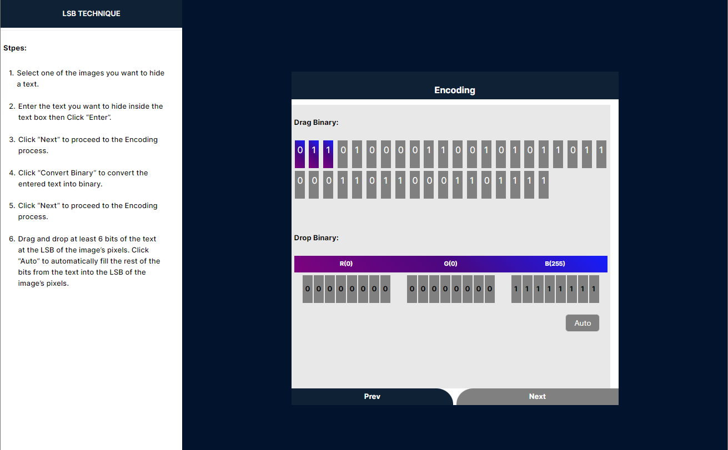Click the first bit of second Drag Binary row

pyautogui.click(x=300, y=185)
